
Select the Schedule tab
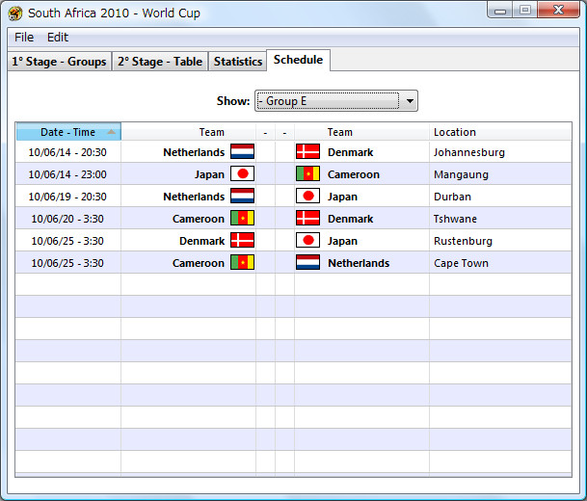pyautogui.click(x=298, y=60)
